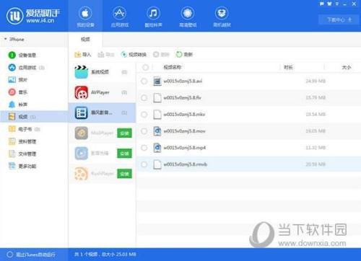Viewport: 361px width, 261px height.
Task: Open the ringtones music note icon
Action: click(153, 13)
